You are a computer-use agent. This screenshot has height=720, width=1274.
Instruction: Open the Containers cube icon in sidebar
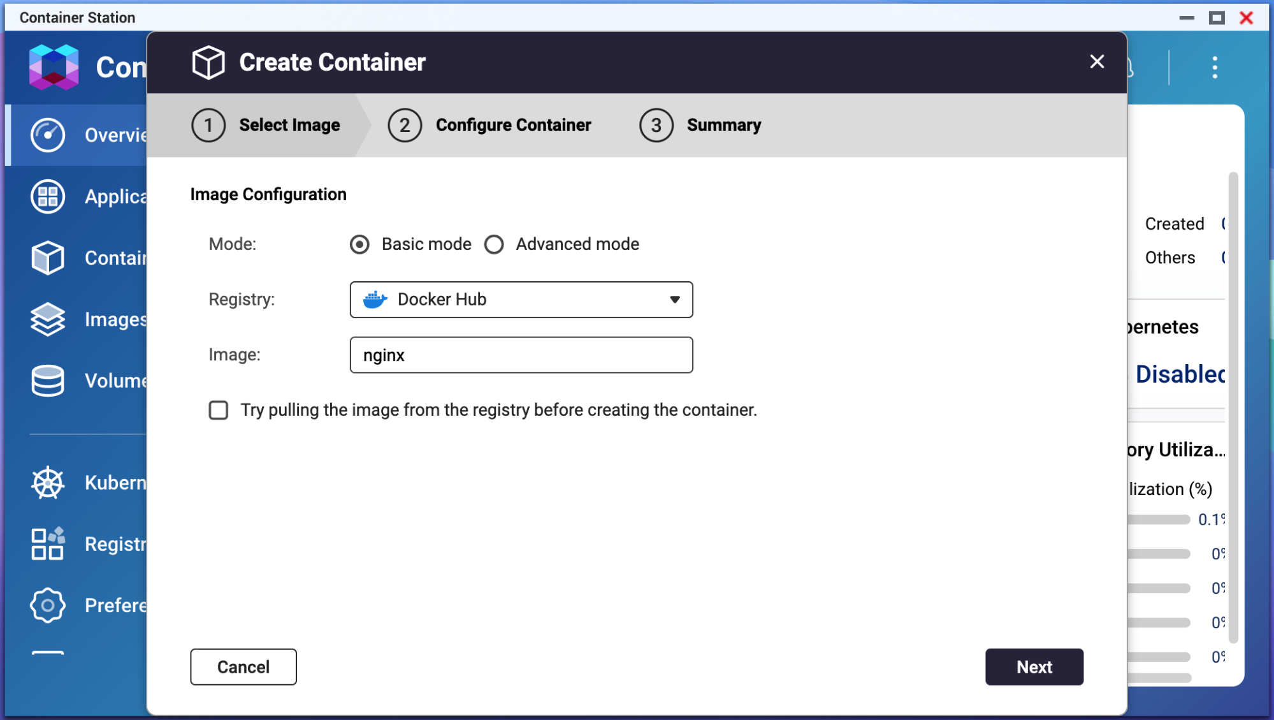tap(48, 258)
